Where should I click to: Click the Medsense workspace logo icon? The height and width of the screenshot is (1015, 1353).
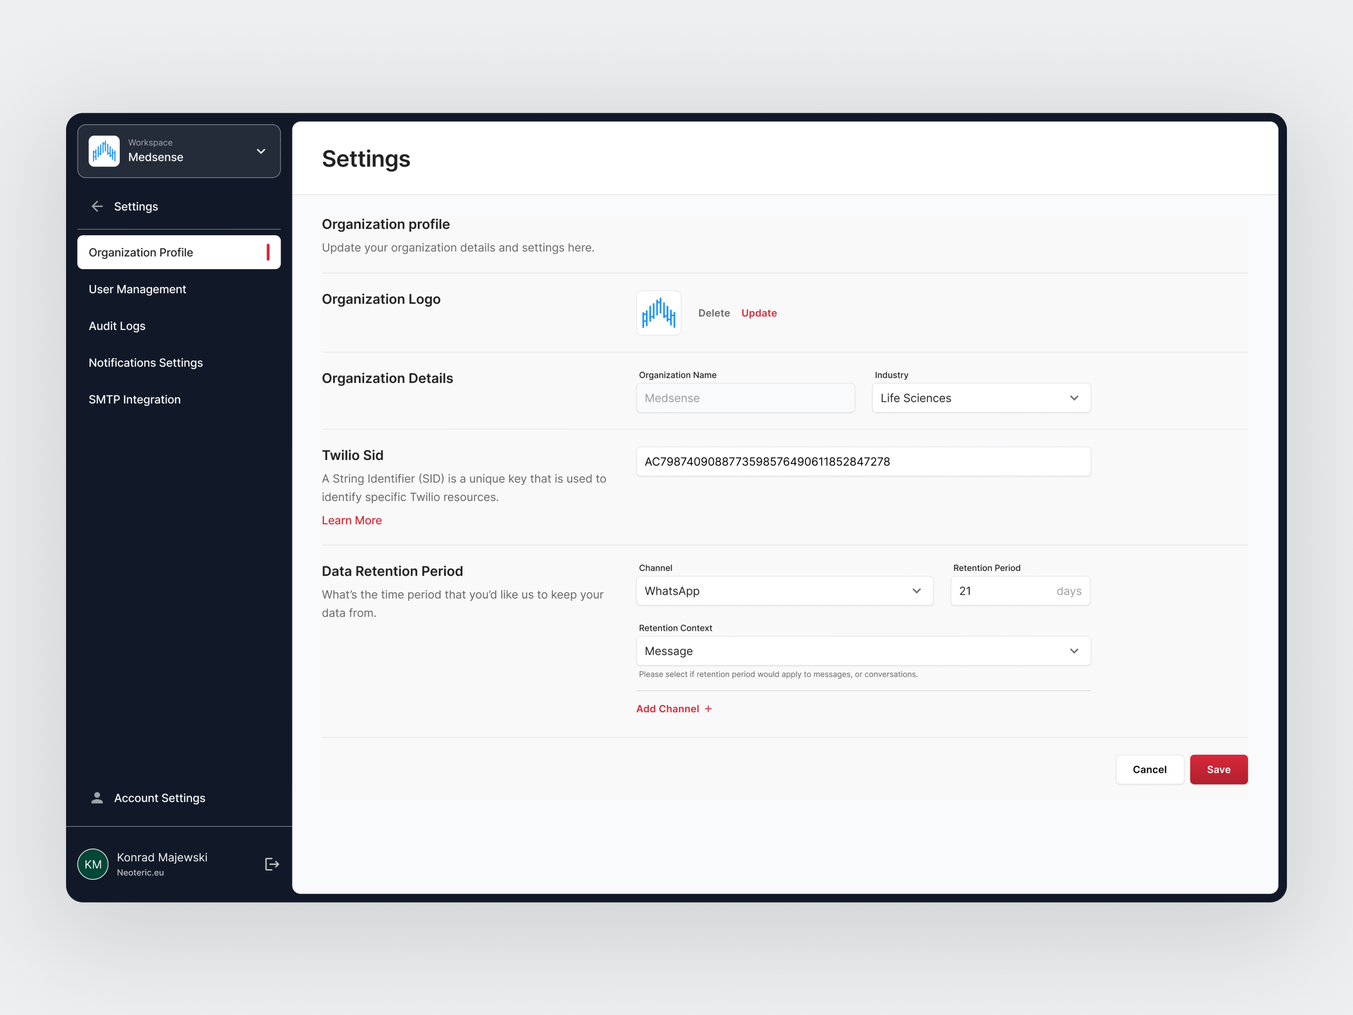[104, 151]
